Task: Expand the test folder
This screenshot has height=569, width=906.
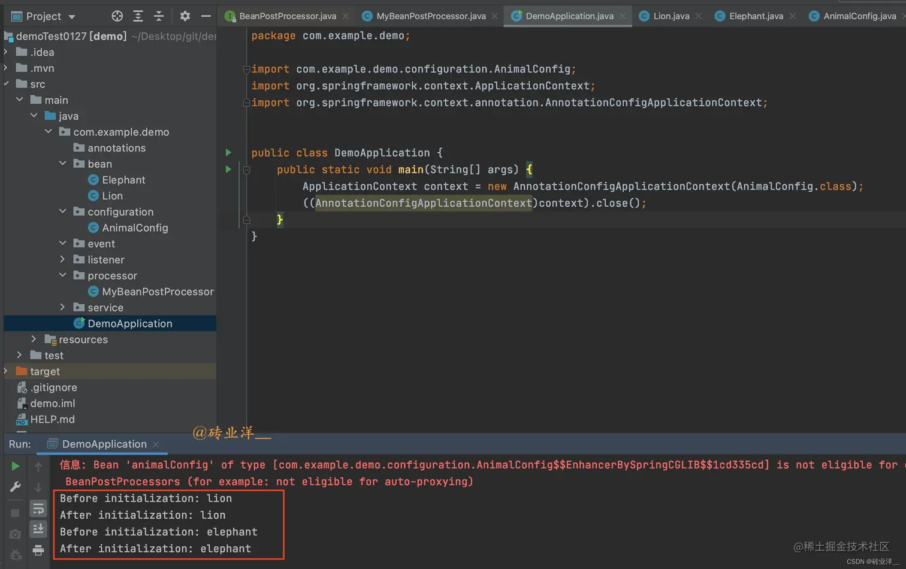Action: tap(20, 355)
